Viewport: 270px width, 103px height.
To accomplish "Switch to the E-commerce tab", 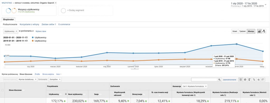I will coord(64,24).
